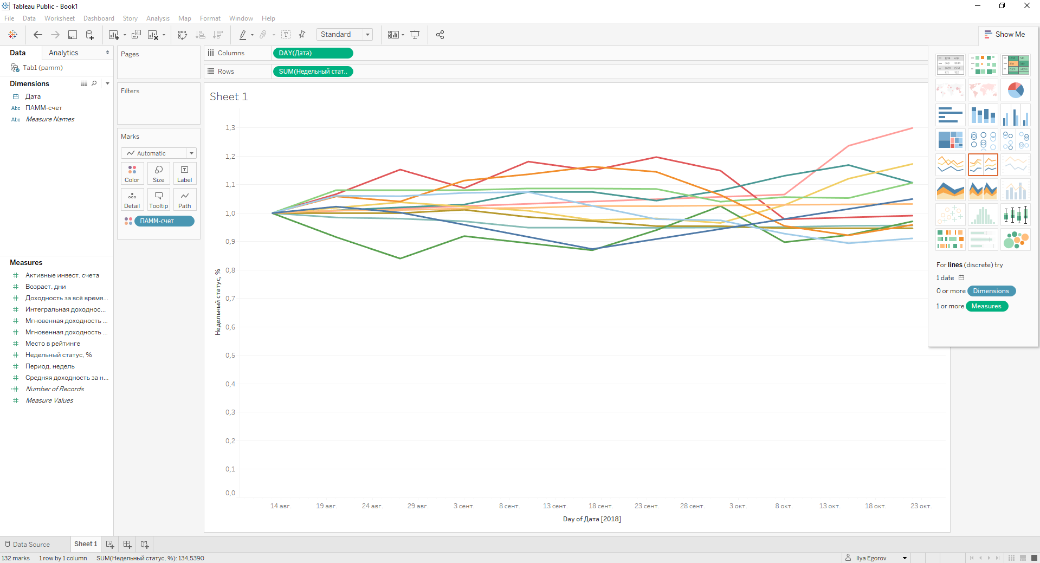Image resolution: width=1040 pixels, height=563 pixels.
Task: Open the Worksheet menu
Action: (60, 18)
